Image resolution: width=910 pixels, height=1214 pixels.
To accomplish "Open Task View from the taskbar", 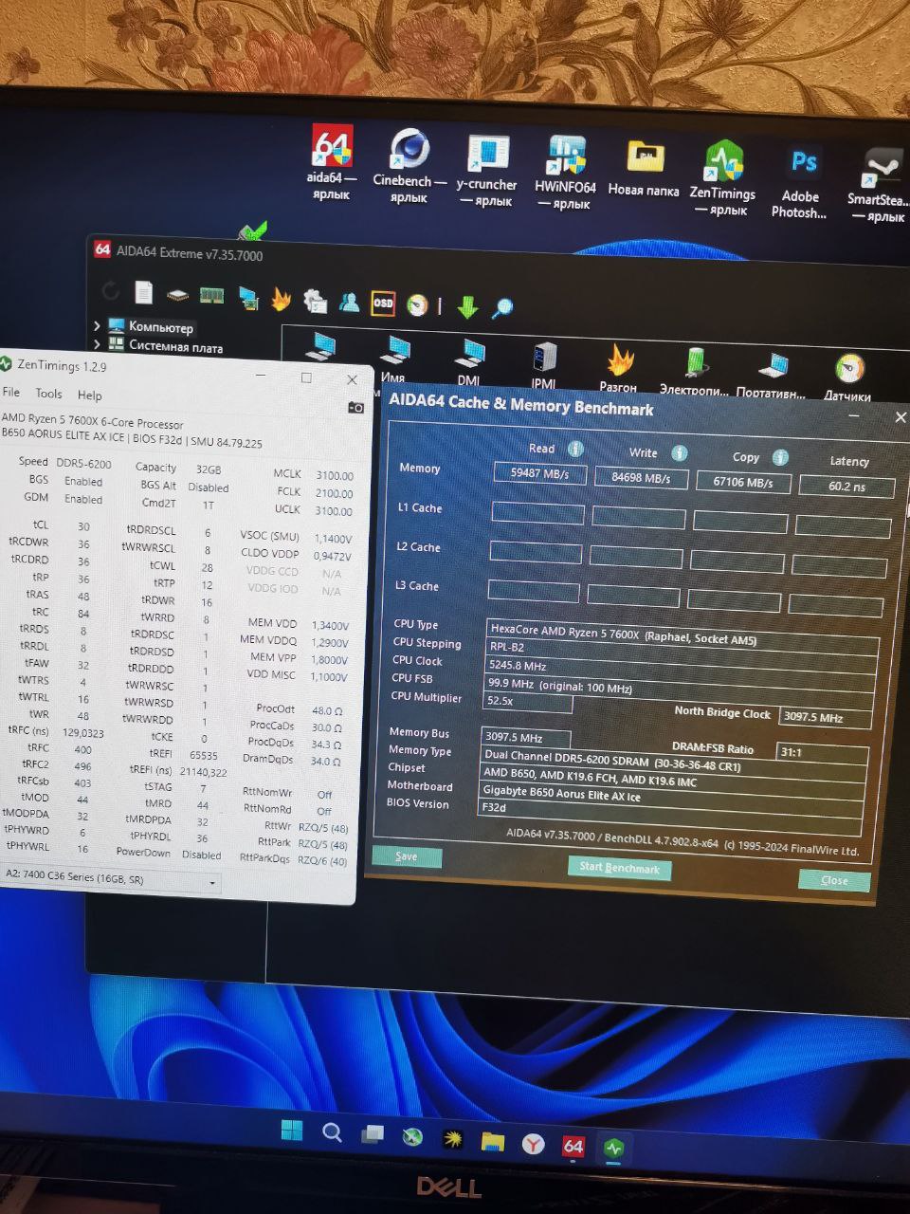I will click(372, 1135).
